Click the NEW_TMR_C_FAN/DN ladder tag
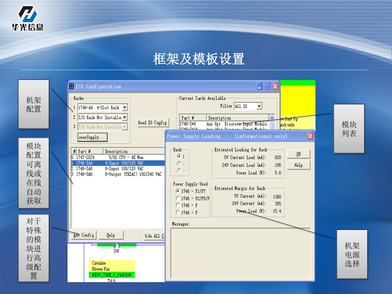The width and height of the screenshot is (392, 294). click(112, 275)
